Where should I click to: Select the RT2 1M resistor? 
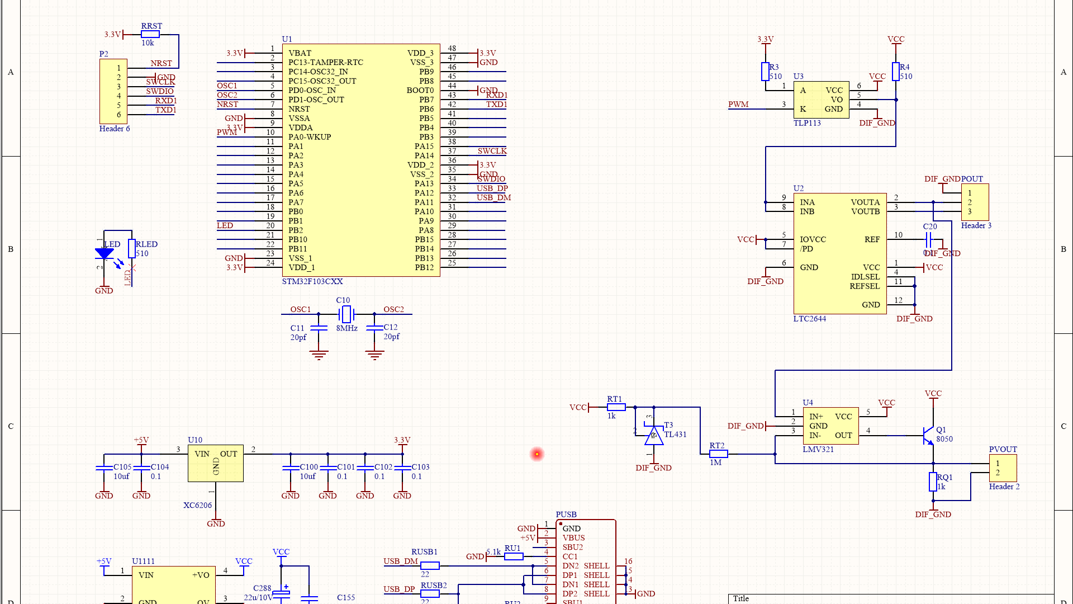point(718,454)
